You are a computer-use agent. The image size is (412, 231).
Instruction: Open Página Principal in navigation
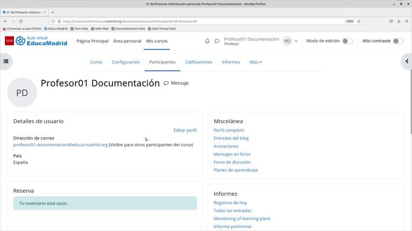coord(93,41)
